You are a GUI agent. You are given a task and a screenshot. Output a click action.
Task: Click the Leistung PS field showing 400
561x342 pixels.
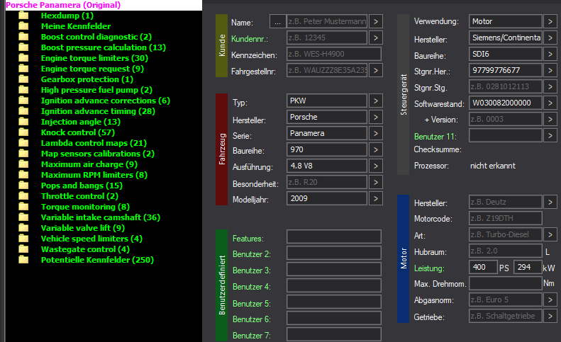click(484, 267)
